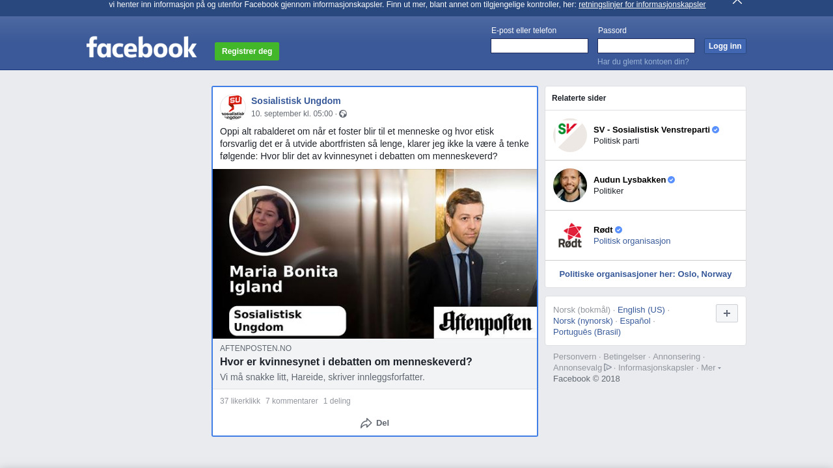
Task: Open Har du glemt kontoen din link
Action: (x=643, y=62)
